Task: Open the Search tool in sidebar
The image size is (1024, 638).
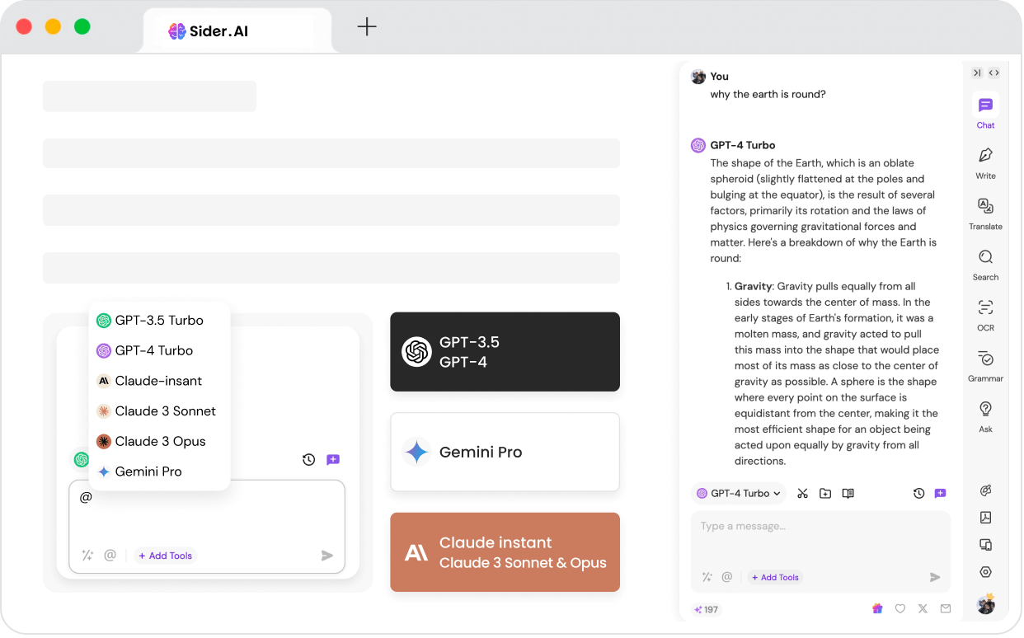Action: click(x=985, y=264)
